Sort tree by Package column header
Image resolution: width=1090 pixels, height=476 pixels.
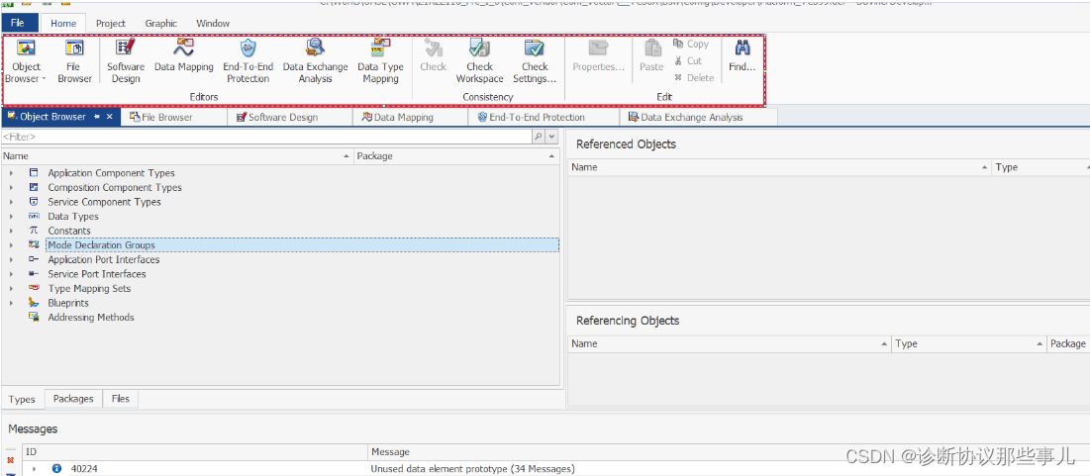[455, 156]
